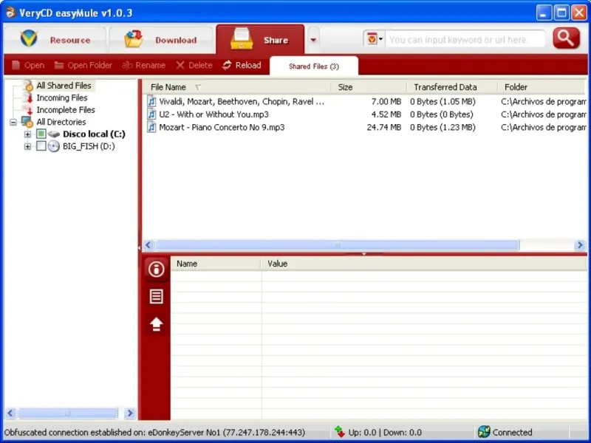Open the document list icon in details panel
This screenshot has height=443, width=591.
tap(156, 297)
